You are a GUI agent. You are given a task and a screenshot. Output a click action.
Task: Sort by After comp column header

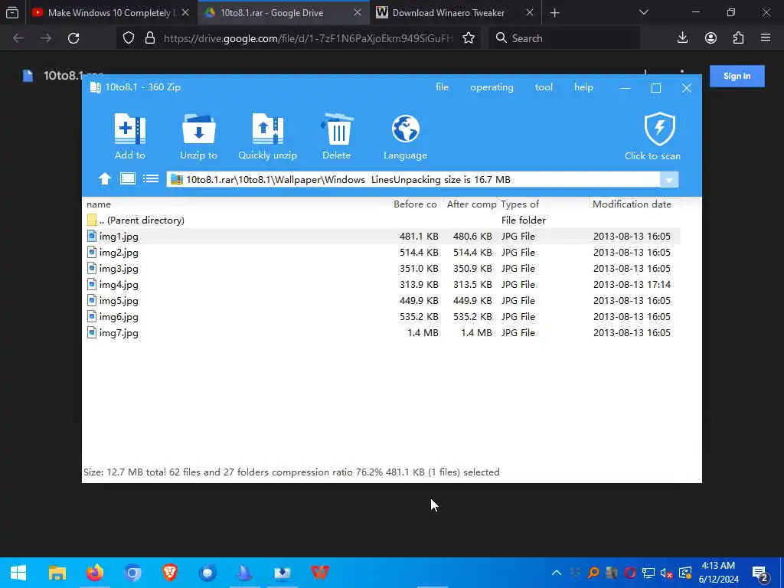472,204
